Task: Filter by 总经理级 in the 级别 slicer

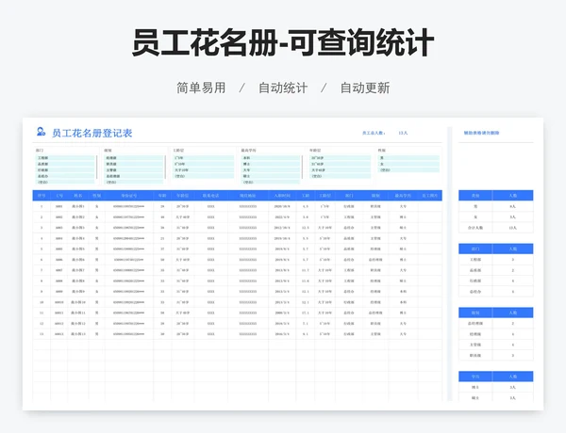Action: pyautogui.click(x=134, y=177)
